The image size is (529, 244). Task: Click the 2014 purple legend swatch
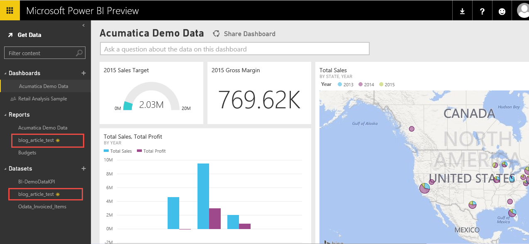[361, 84]
